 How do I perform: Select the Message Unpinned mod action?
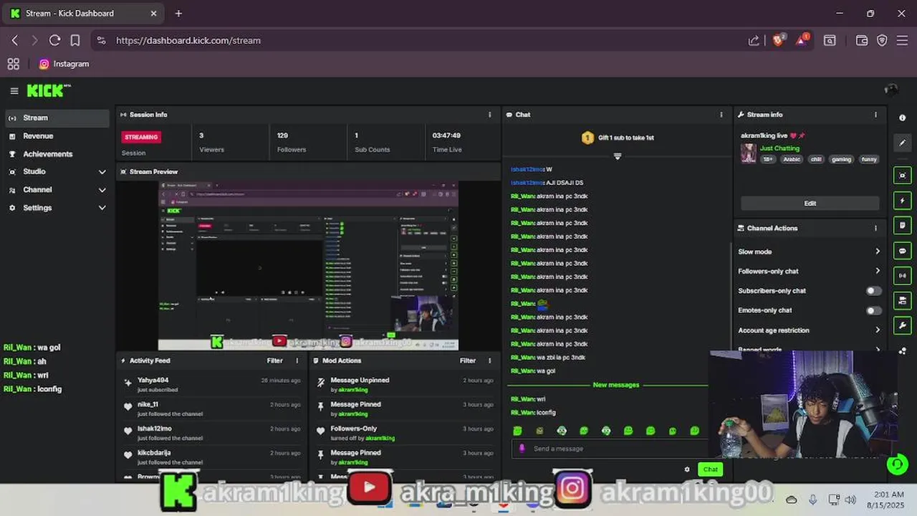405,385
